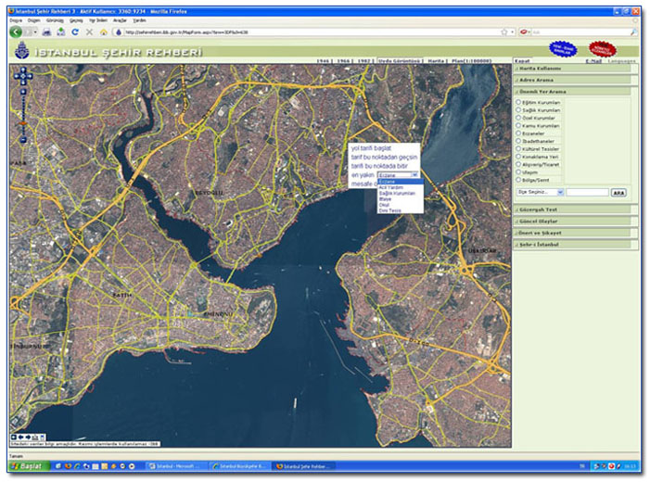Open the Görünüm menu
This screenshot has width=650, height=482.
click(55, 20)
